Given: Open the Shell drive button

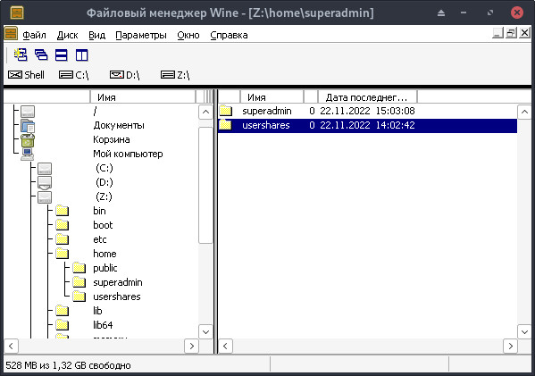Looking at the screenshot, I should (26, 75).
